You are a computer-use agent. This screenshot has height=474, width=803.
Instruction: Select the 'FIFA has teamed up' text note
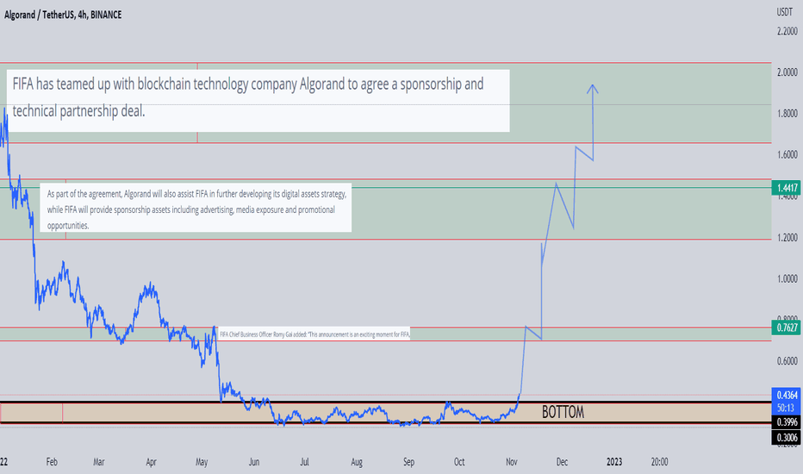(x=258, y=101)
